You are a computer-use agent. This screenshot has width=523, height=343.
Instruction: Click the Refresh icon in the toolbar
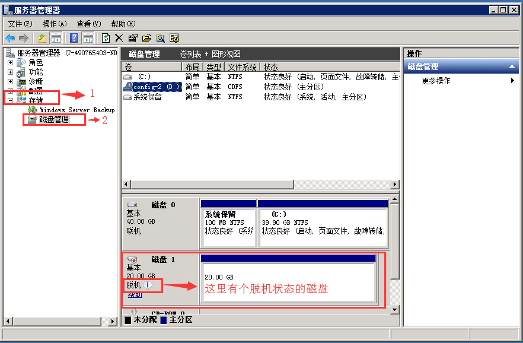click(107, 37)
